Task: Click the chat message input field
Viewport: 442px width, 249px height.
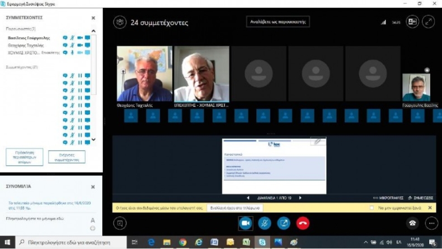Action: [45, 219]
